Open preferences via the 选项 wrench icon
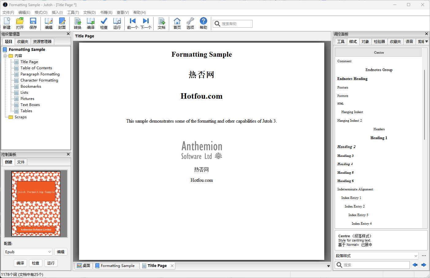This screenshot has width=430, height=278. [x=190, y=23]
